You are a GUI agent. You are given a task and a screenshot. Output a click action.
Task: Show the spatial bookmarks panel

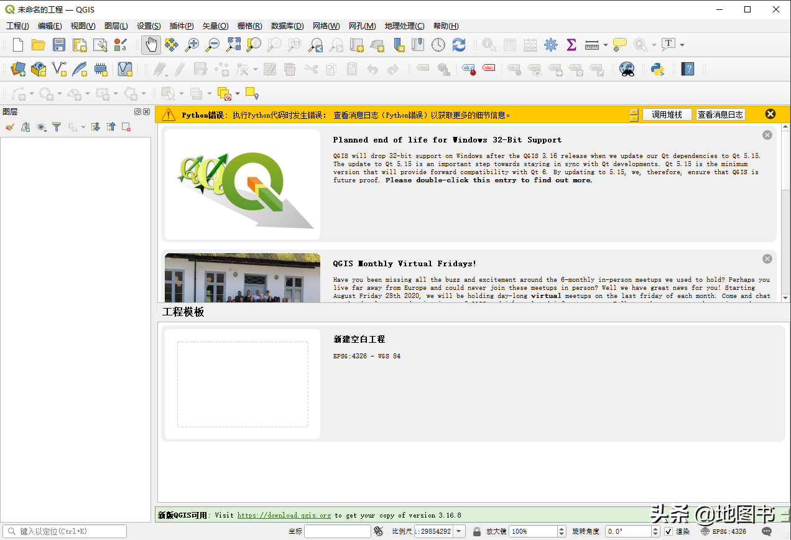coord(418,45)
